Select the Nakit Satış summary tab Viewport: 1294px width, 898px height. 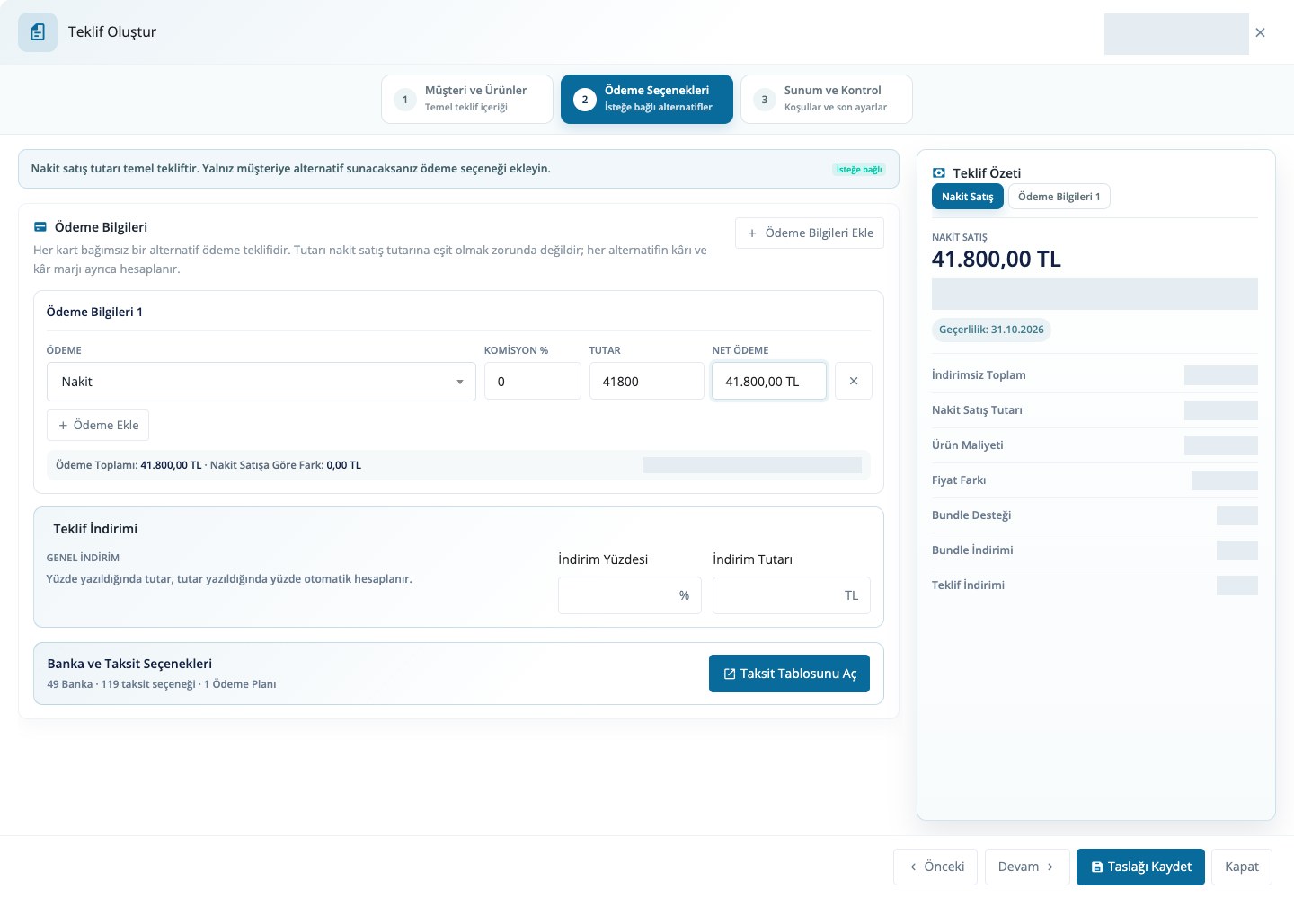coord(968,197)
